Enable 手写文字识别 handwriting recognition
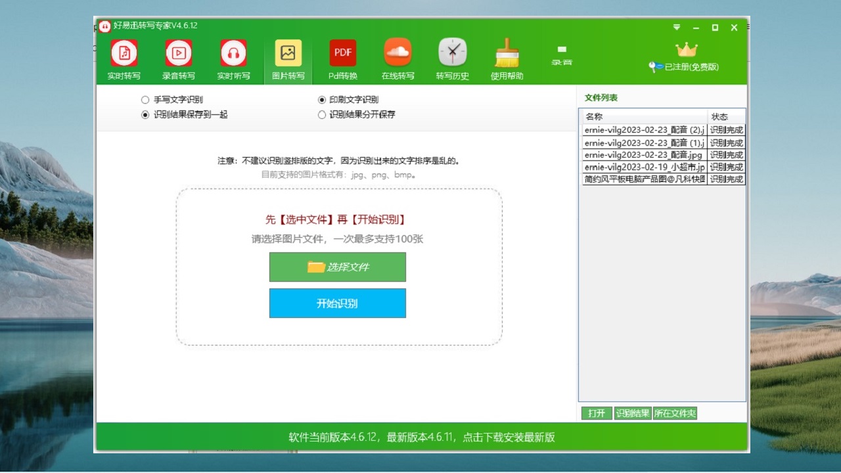This screenshot has width=841, height=473. (x=145, y=99)
